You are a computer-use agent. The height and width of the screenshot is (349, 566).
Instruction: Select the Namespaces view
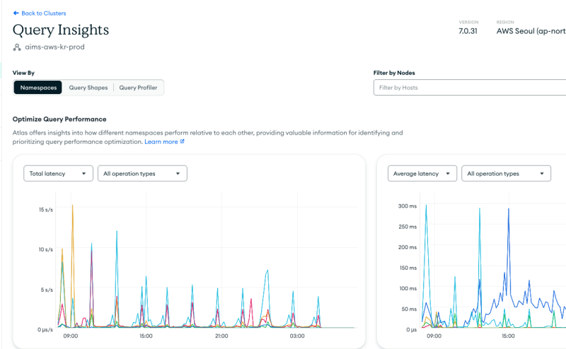coord(38,88)
